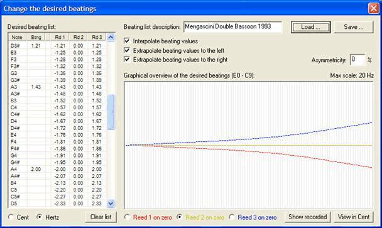Click the Save... button
The height and width of the screenshot is (228, 382).
point(353,27)
